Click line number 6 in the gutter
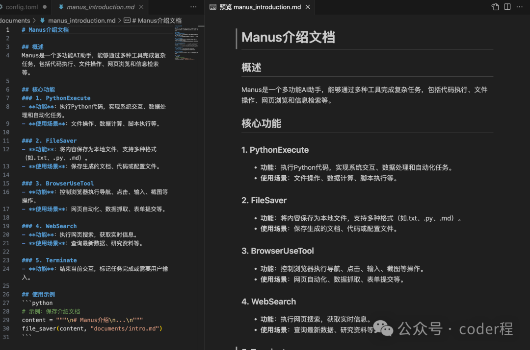The image size is (530, 350). pos(8,90)
